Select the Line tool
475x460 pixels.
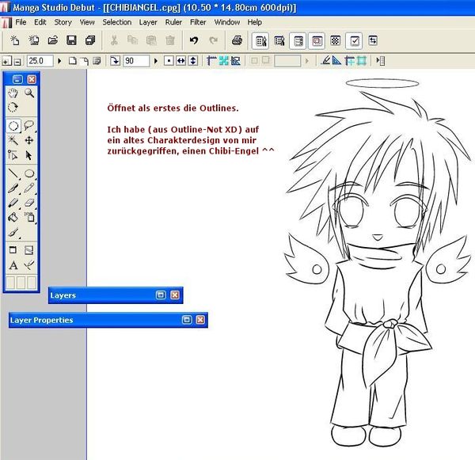[x=13, y=173]
